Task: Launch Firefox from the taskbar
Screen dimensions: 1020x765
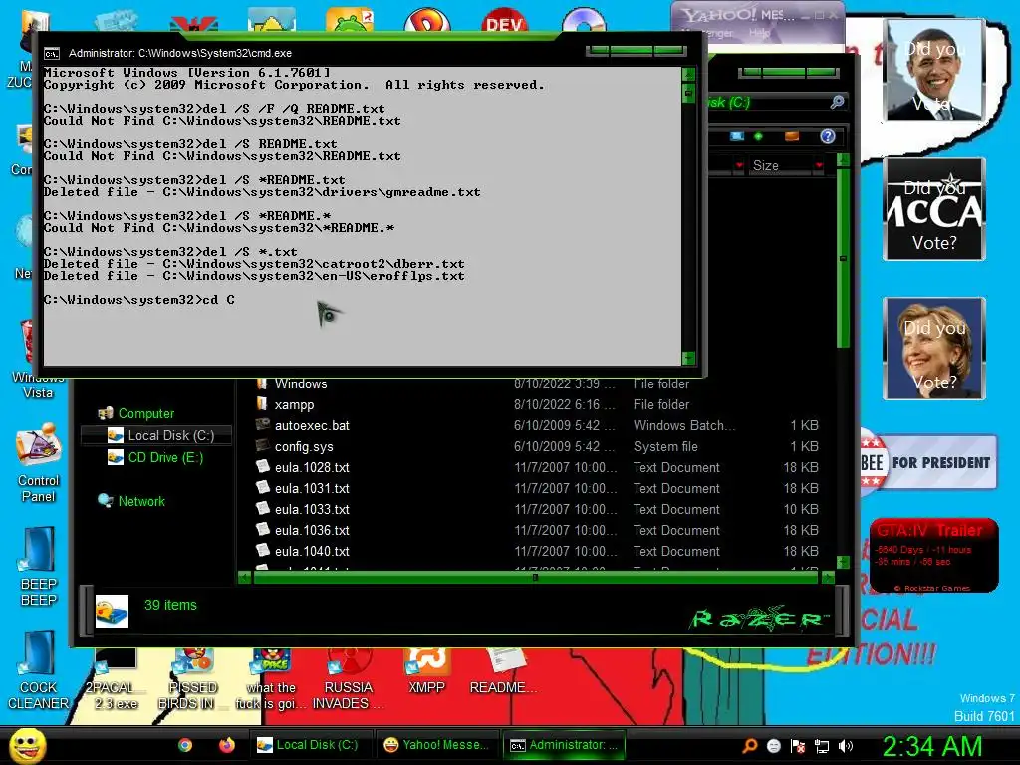Action: [x=226, y=745]
